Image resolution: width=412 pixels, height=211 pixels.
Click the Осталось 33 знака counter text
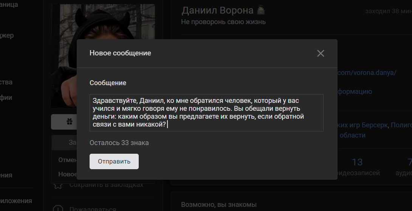point(119,143)
